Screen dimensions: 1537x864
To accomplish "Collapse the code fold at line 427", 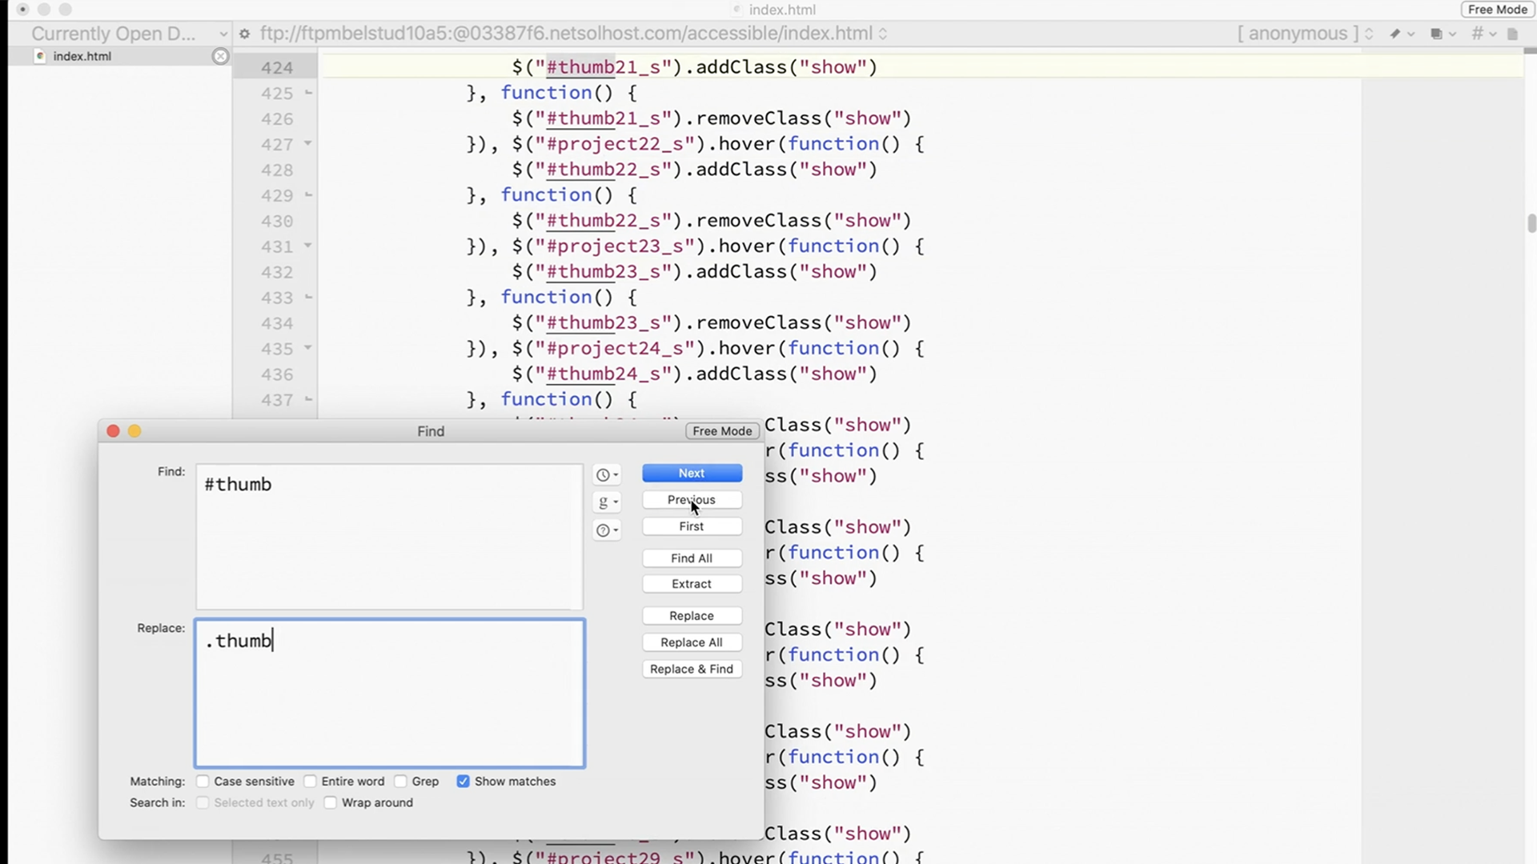I will pyautogui.click(x=308, y=144).
